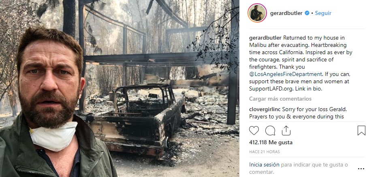Click the clovergirlinc comment text

[x=297, y=113]
